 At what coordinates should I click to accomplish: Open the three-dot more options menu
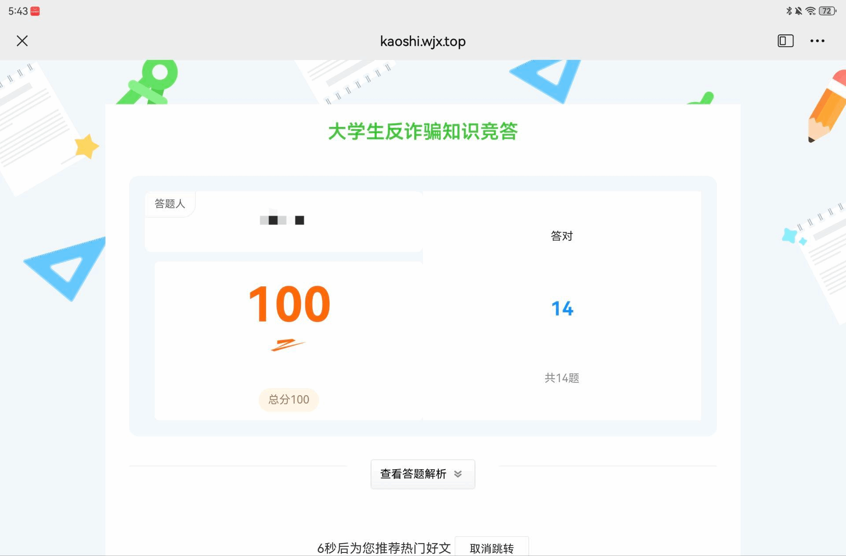817,41
